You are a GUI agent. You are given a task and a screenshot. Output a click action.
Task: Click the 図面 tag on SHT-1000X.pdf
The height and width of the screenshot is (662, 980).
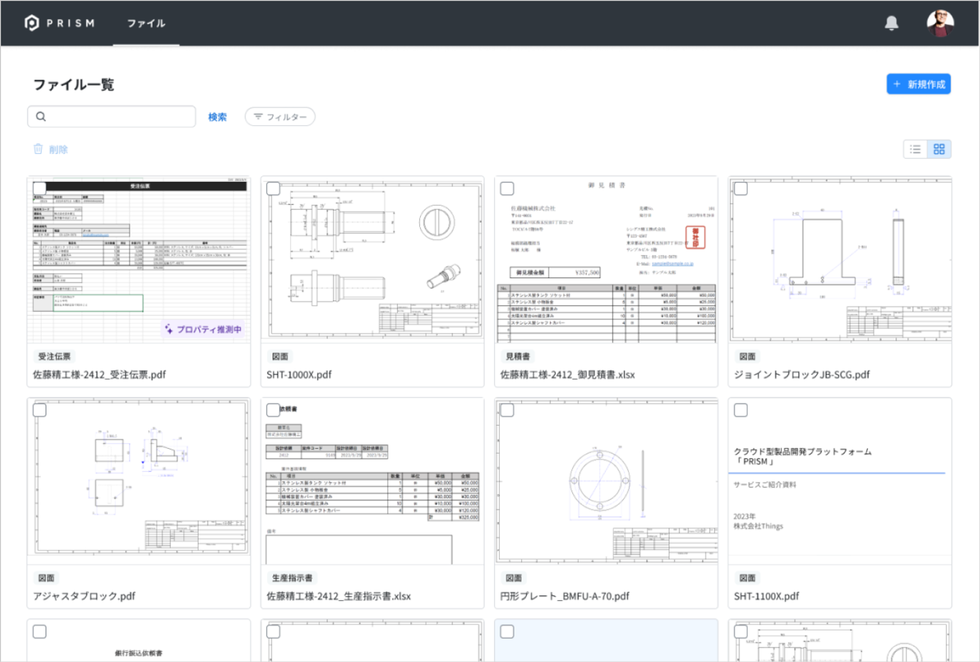pos(280,357)
